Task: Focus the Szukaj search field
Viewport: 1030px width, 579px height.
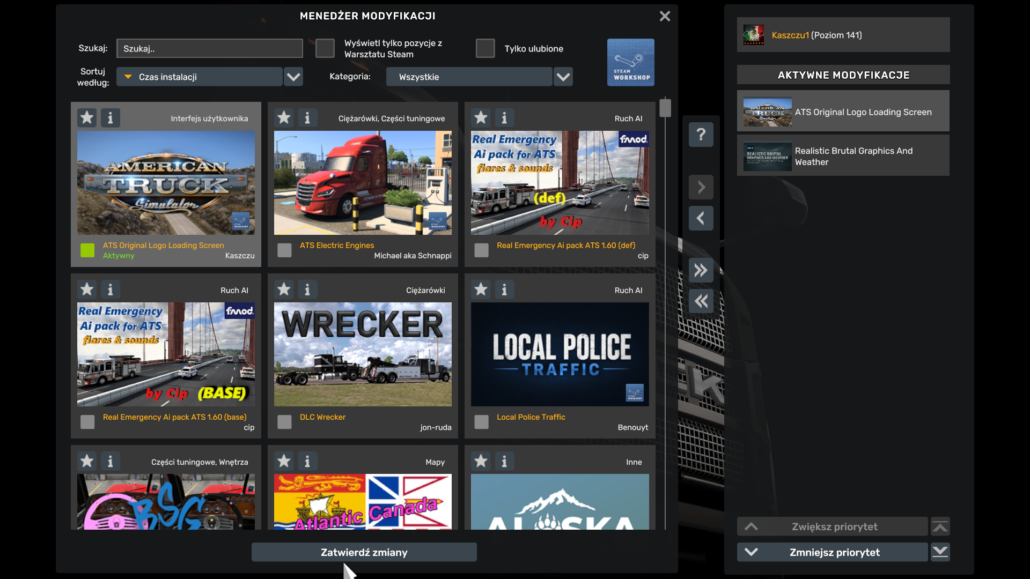Action: (210, 48)
